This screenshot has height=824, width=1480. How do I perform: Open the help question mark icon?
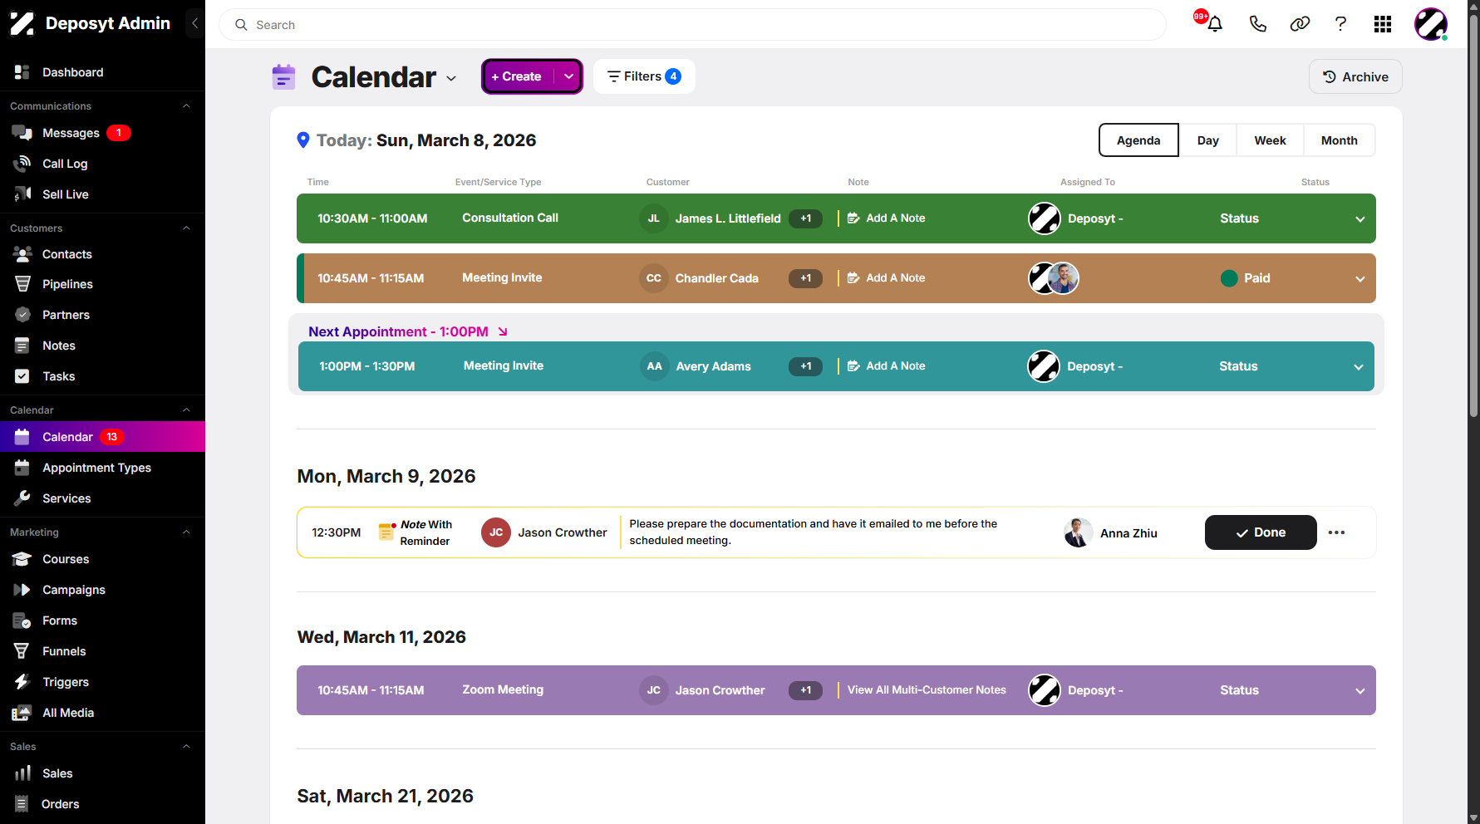pos(1340,24)
